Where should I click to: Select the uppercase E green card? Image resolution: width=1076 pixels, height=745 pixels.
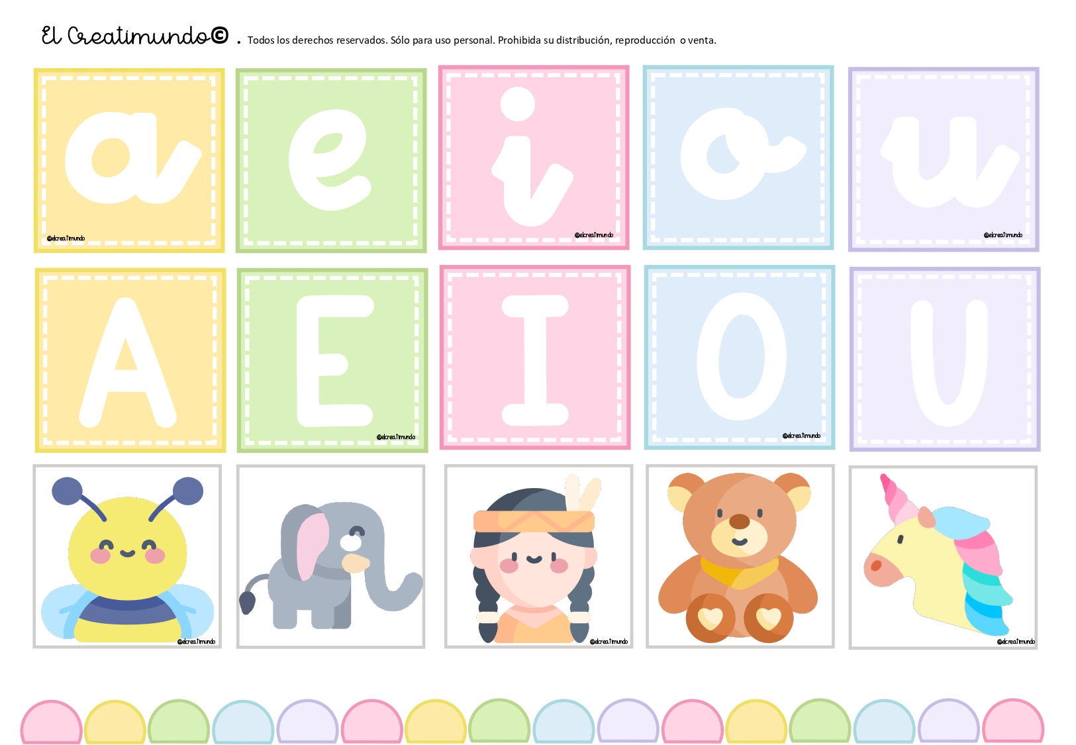coord(332,360)
